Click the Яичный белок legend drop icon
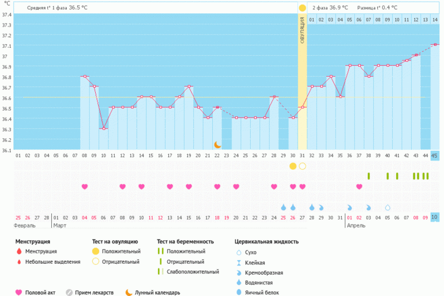This screenshot has width=444, height=296. [x=239, y=293]
